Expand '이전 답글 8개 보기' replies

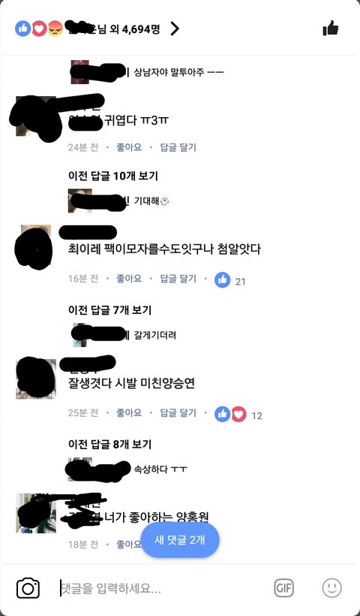tap(109, 444)
